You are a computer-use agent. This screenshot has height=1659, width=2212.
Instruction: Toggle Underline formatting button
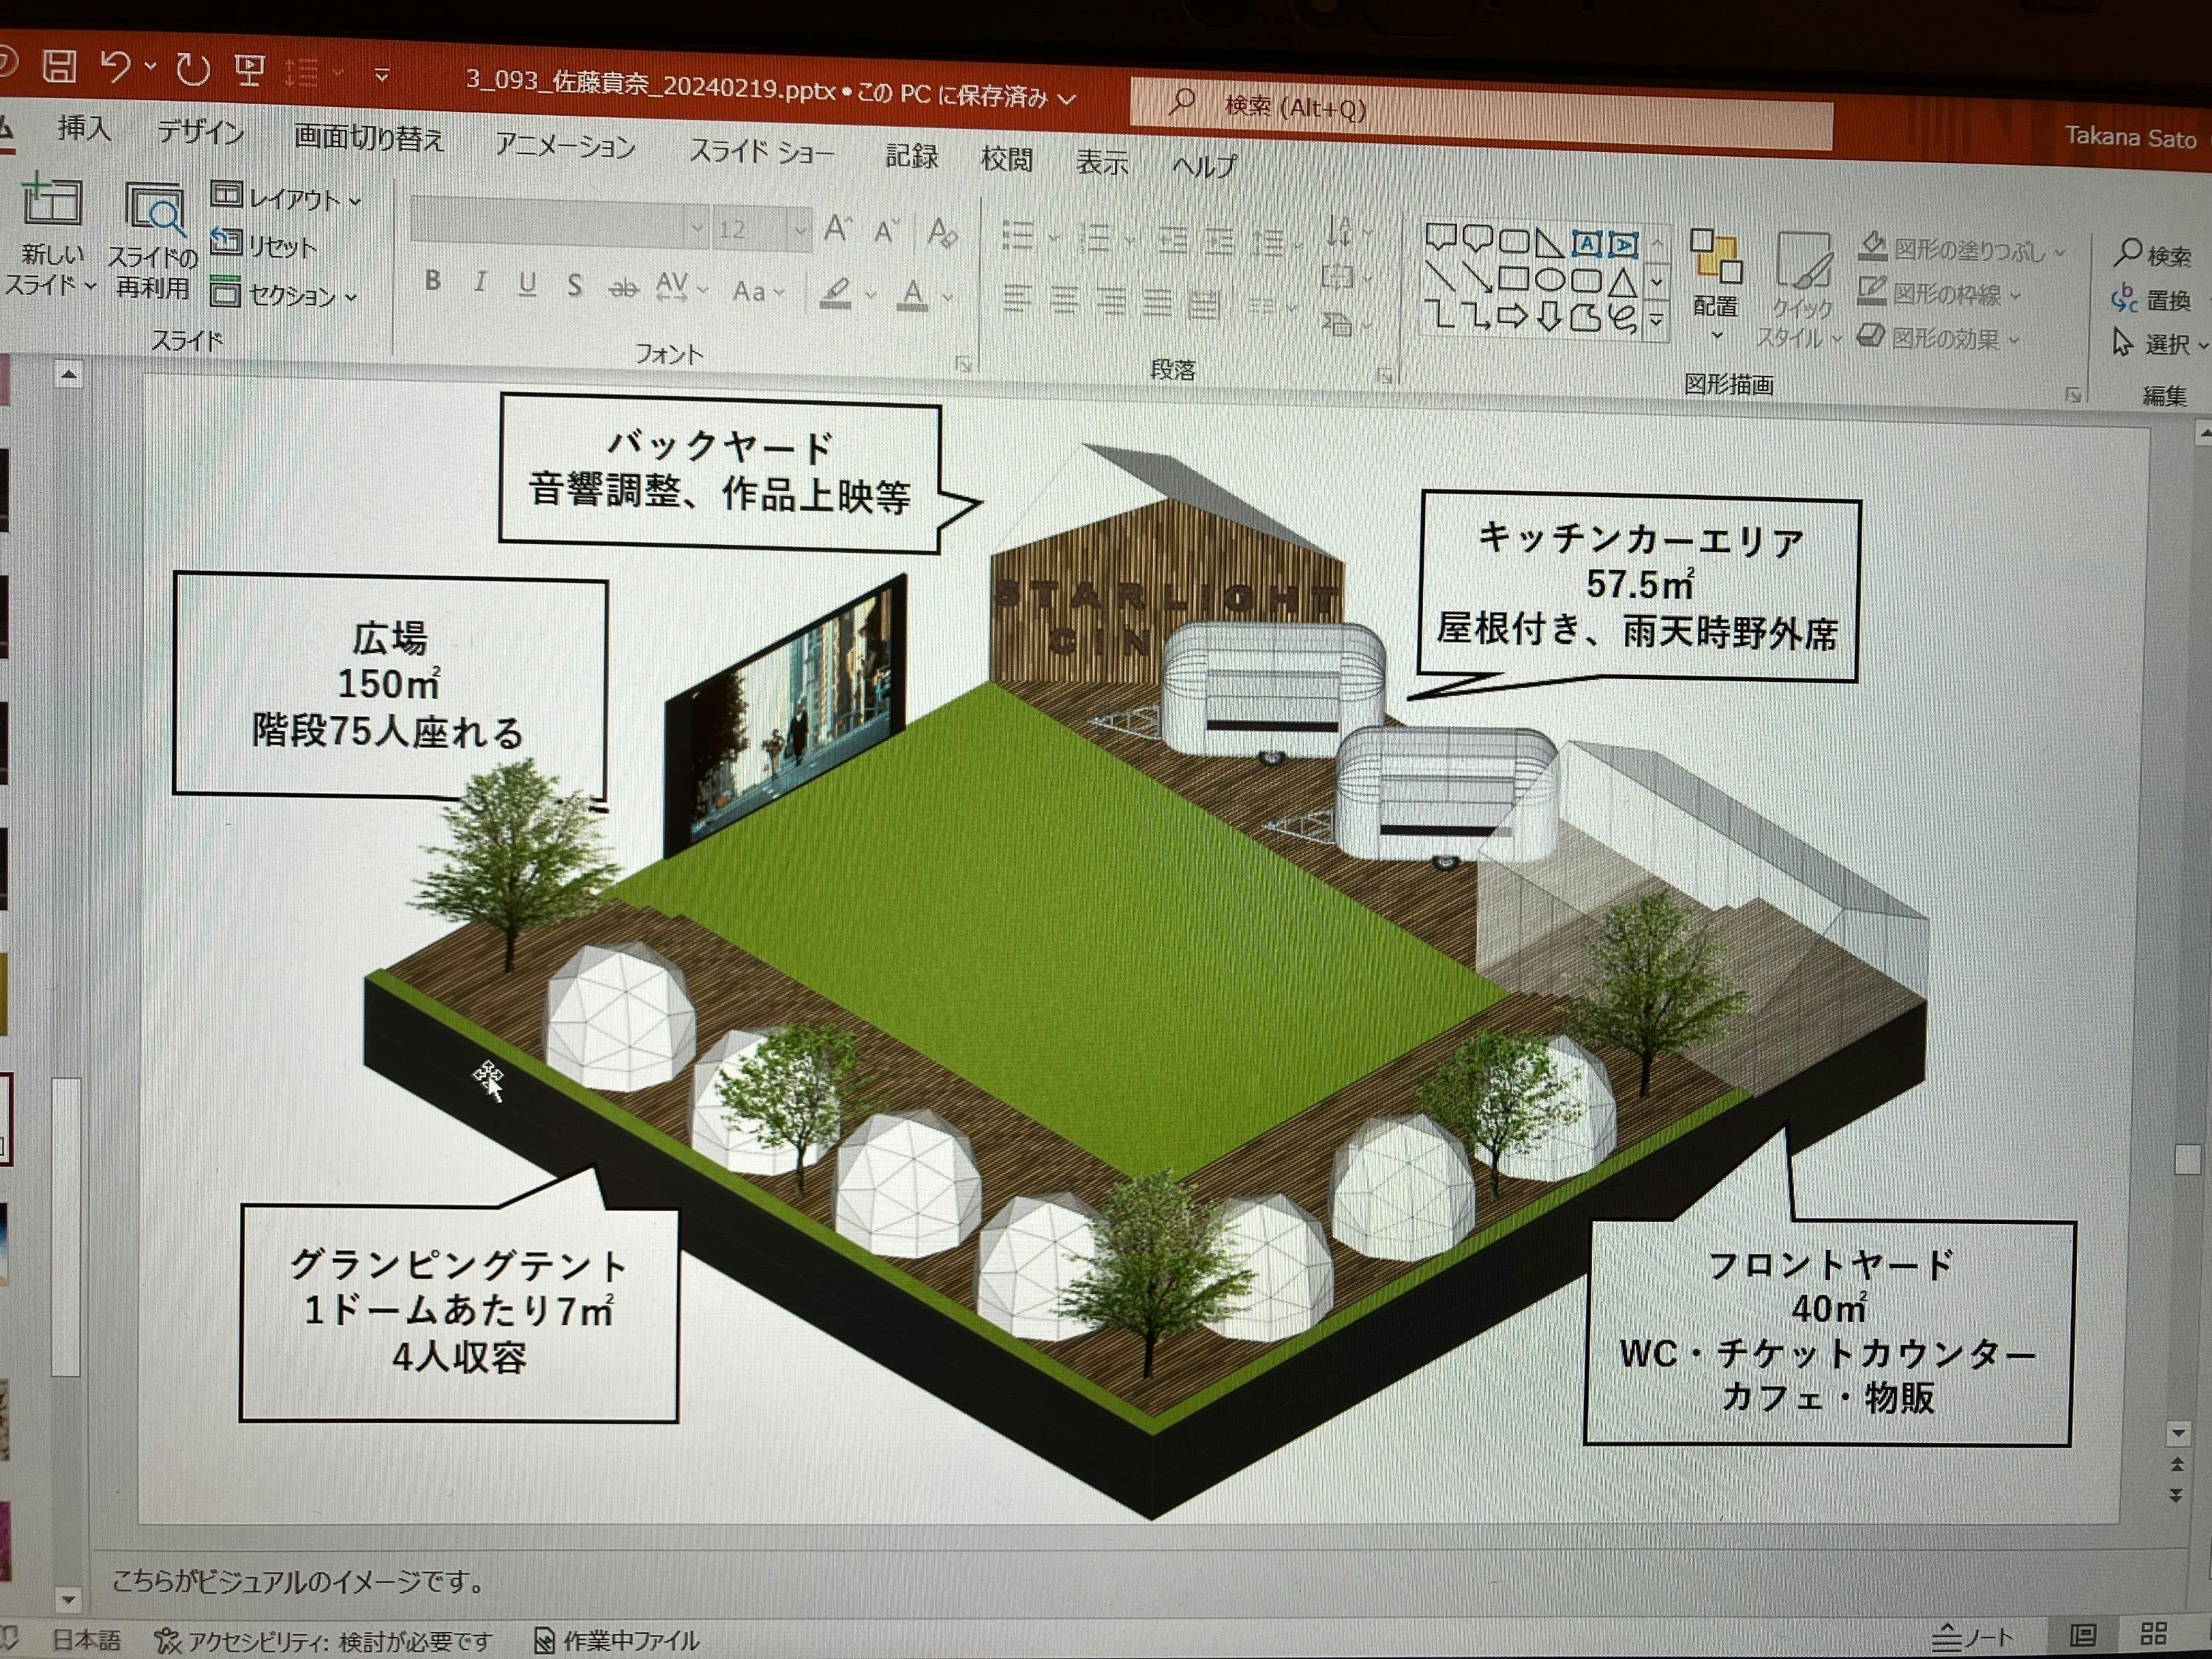coord(527,284)
